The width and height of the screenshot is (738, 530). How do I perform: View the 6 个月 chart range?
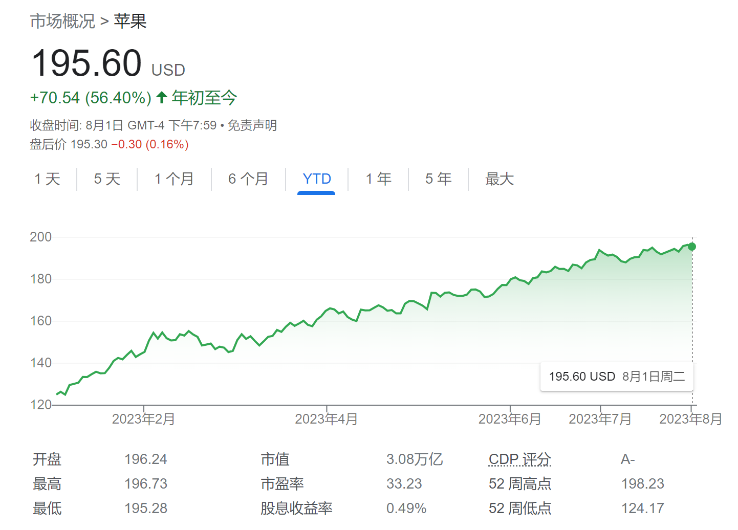point(248,179)
